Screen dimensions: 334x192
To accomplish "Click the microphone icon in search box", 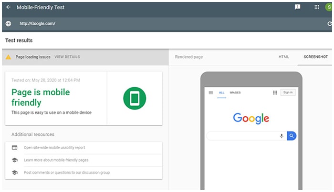I will click(x=282, y=136).
